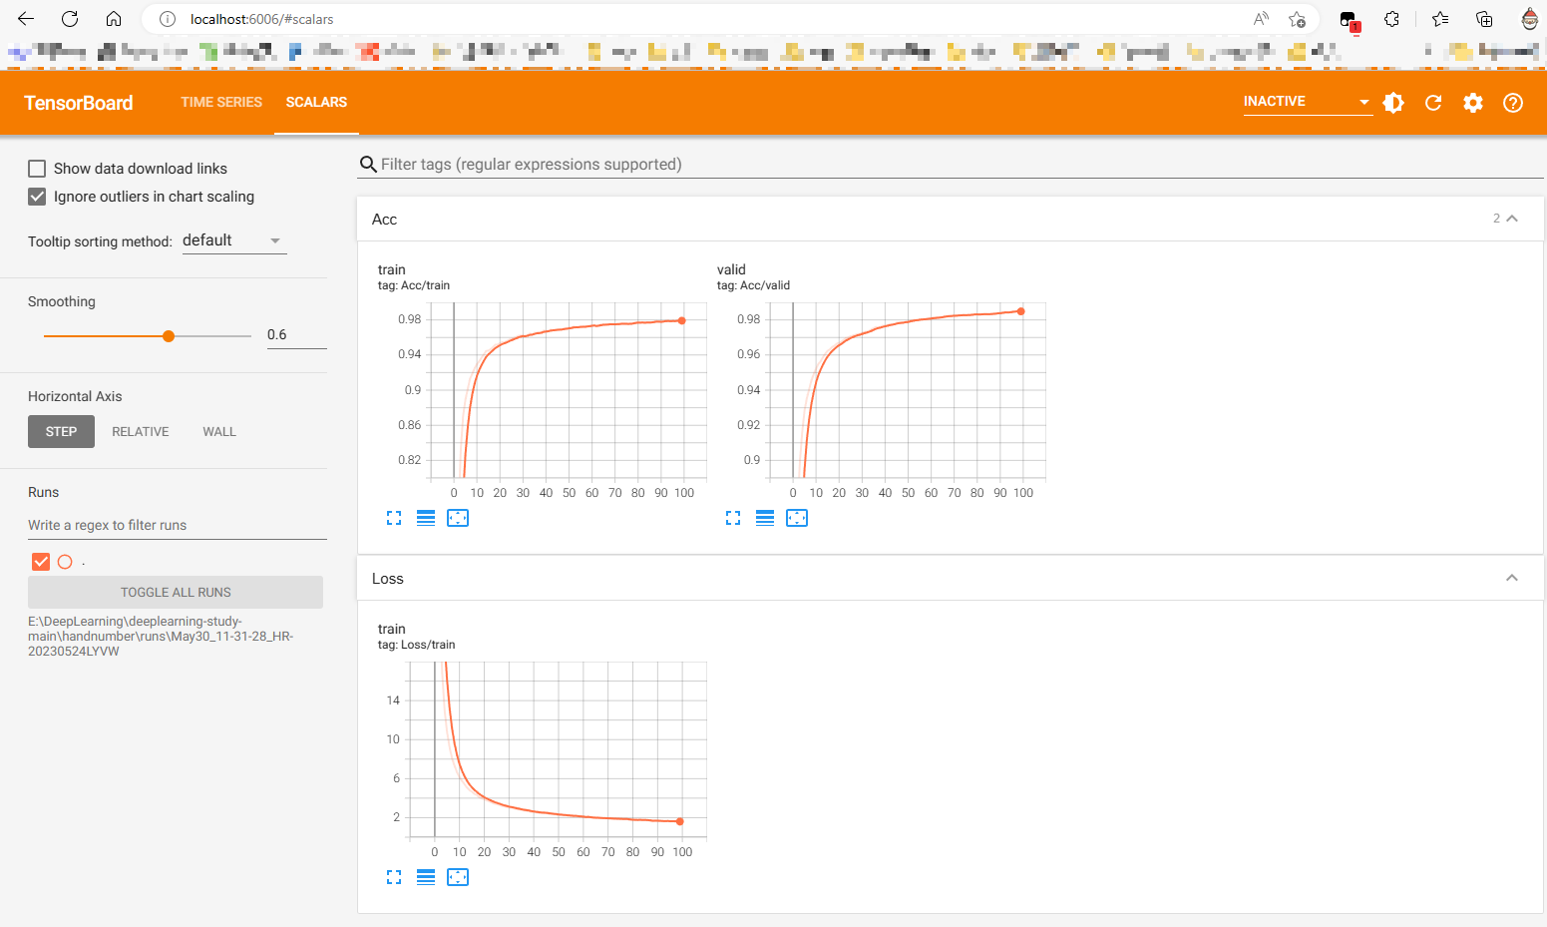The width and height of the screenshot is (1547, 927).
Task: Expand the Acc/train chart to full size
Action: [x=394, y=518]
